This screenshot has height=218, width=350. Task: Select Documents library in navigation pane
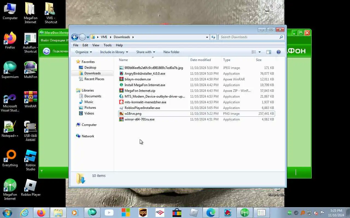(x=93, y=96)
